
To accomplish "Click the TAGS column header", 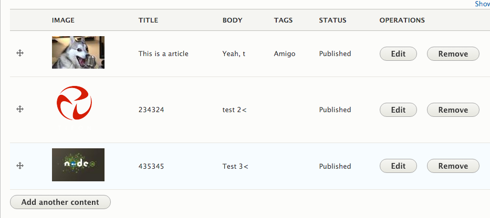I will click(283, 20).
